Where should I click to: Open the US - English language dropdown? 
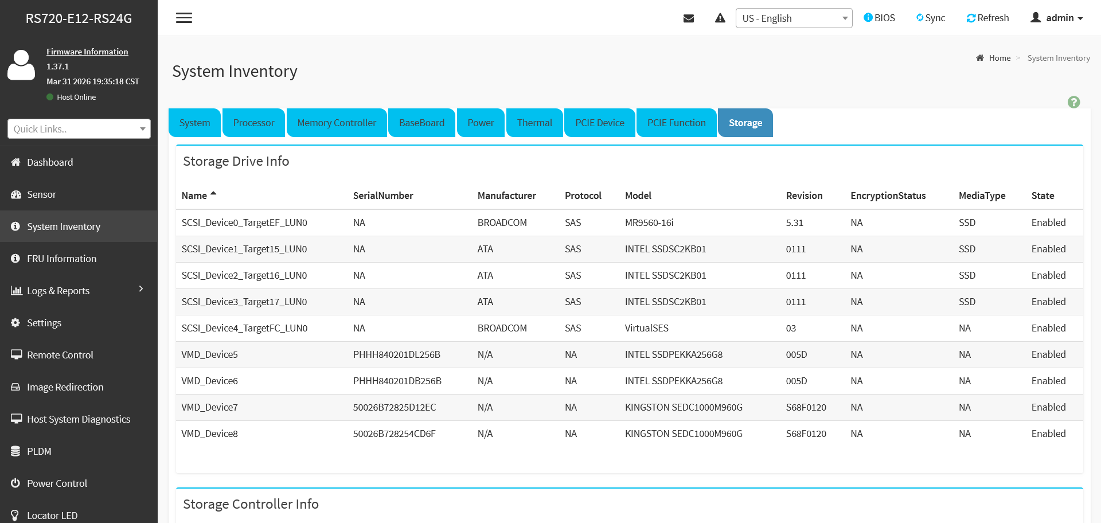click(x=794, y=18)
